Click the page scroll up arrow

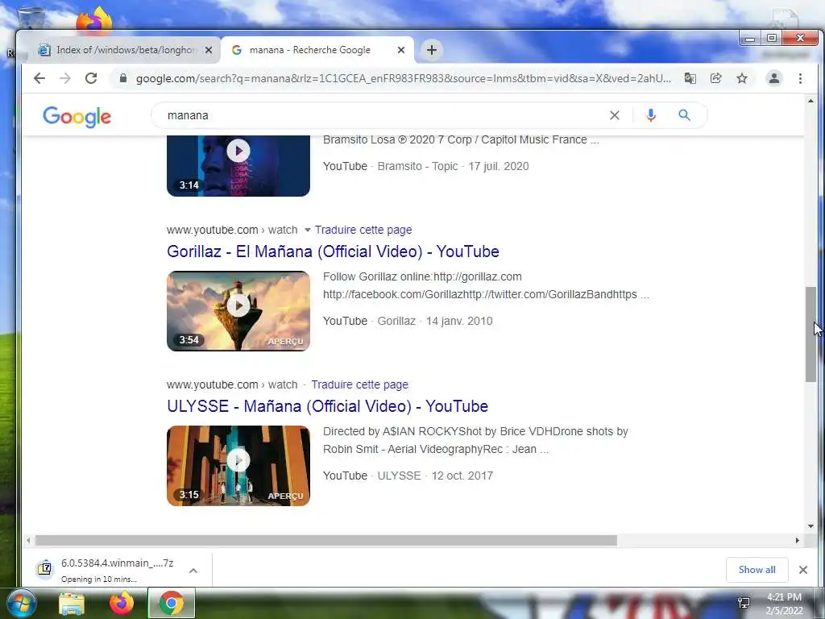[x=810, y=100]
